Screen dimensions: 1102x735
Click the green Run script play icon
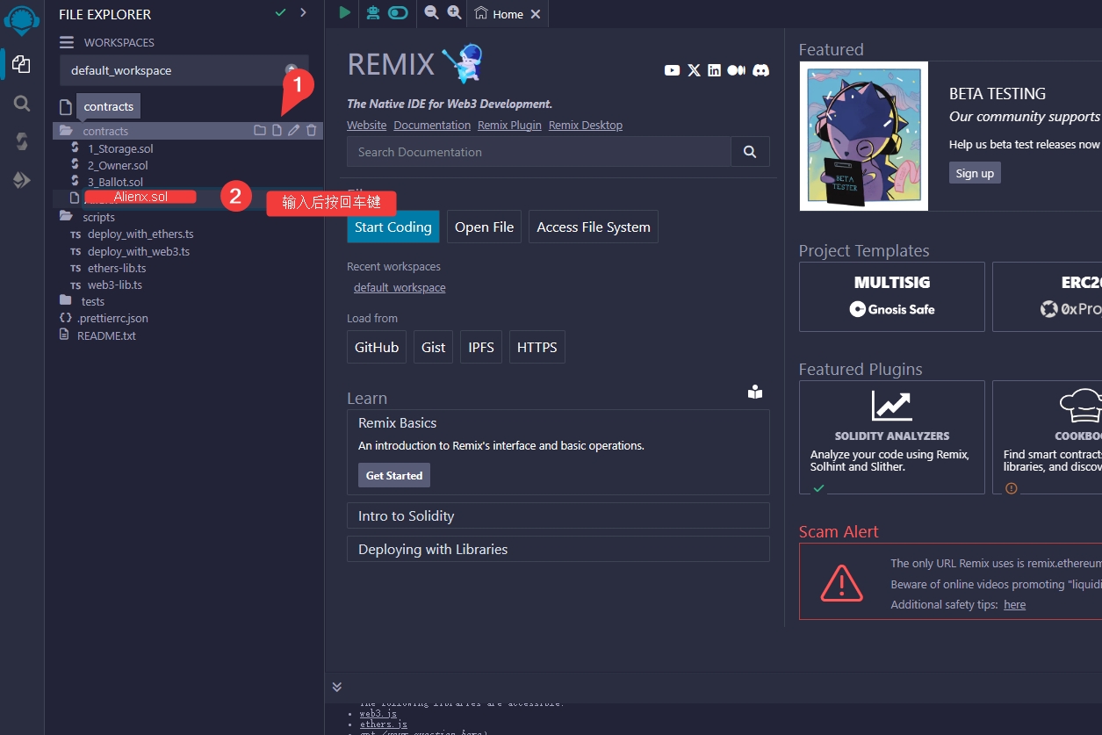[345, 12]
